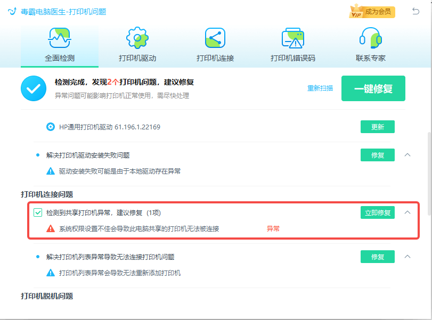The image size is (432, 320).
Task: Click the 打印机脱机问题 section heading
Action: point(47,296)
